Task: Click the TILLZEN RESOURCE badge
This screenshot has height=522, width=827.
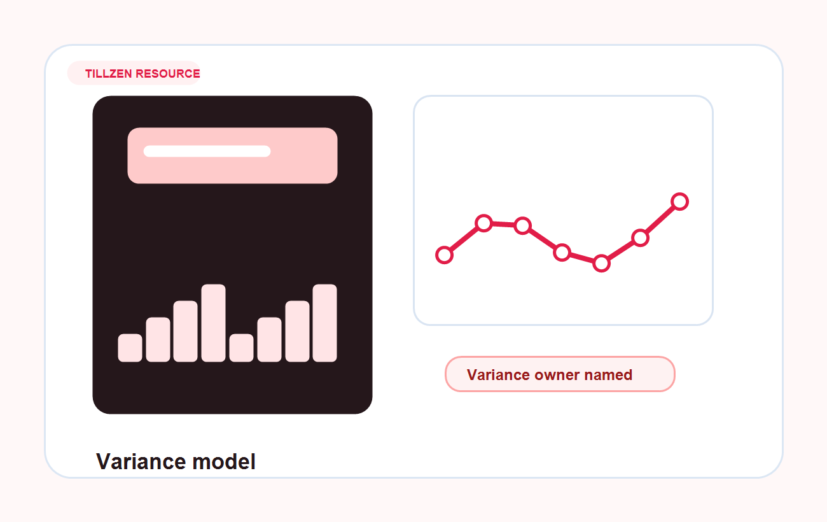Action: 134,73
